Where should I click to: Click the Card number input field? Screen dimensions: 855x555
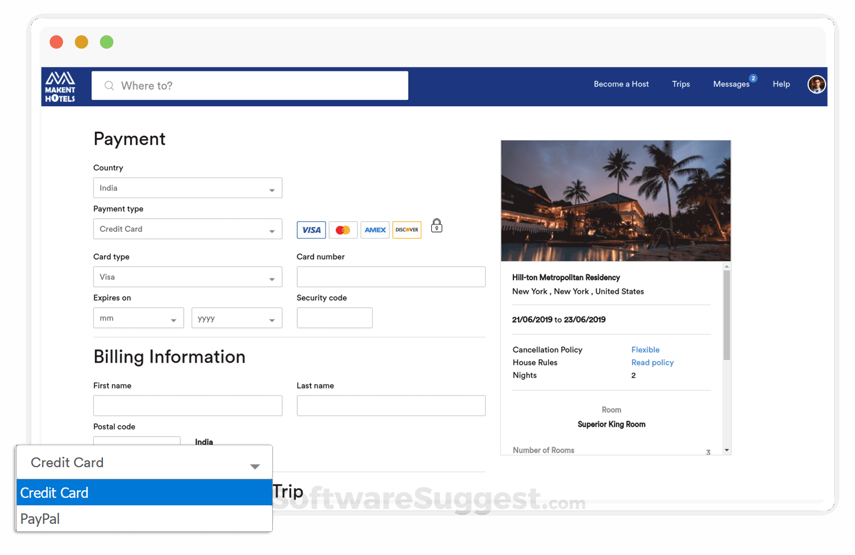click(x=391, y=277)
